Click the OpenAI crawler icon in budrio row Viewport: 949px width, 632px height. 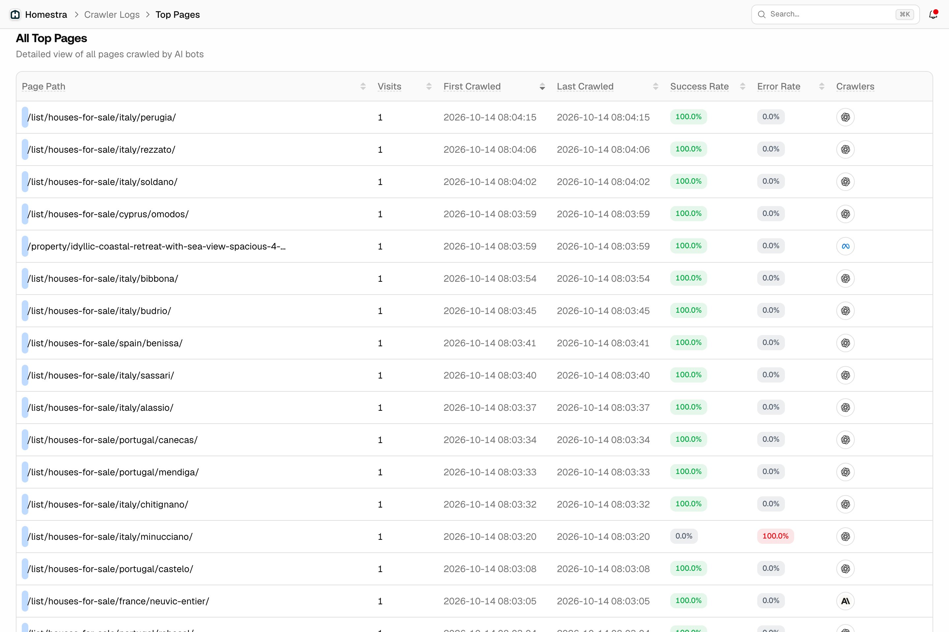pos(845,311)
